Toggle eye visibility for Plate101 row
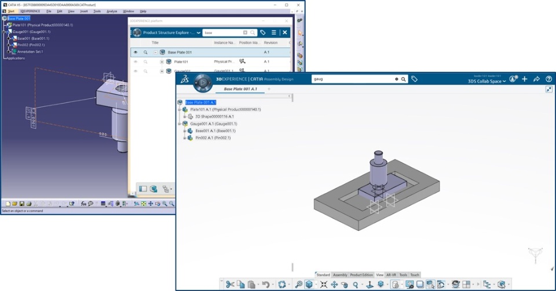Viewport: 556px width, 291px height. pyautogui.click(x=136, y=61)
